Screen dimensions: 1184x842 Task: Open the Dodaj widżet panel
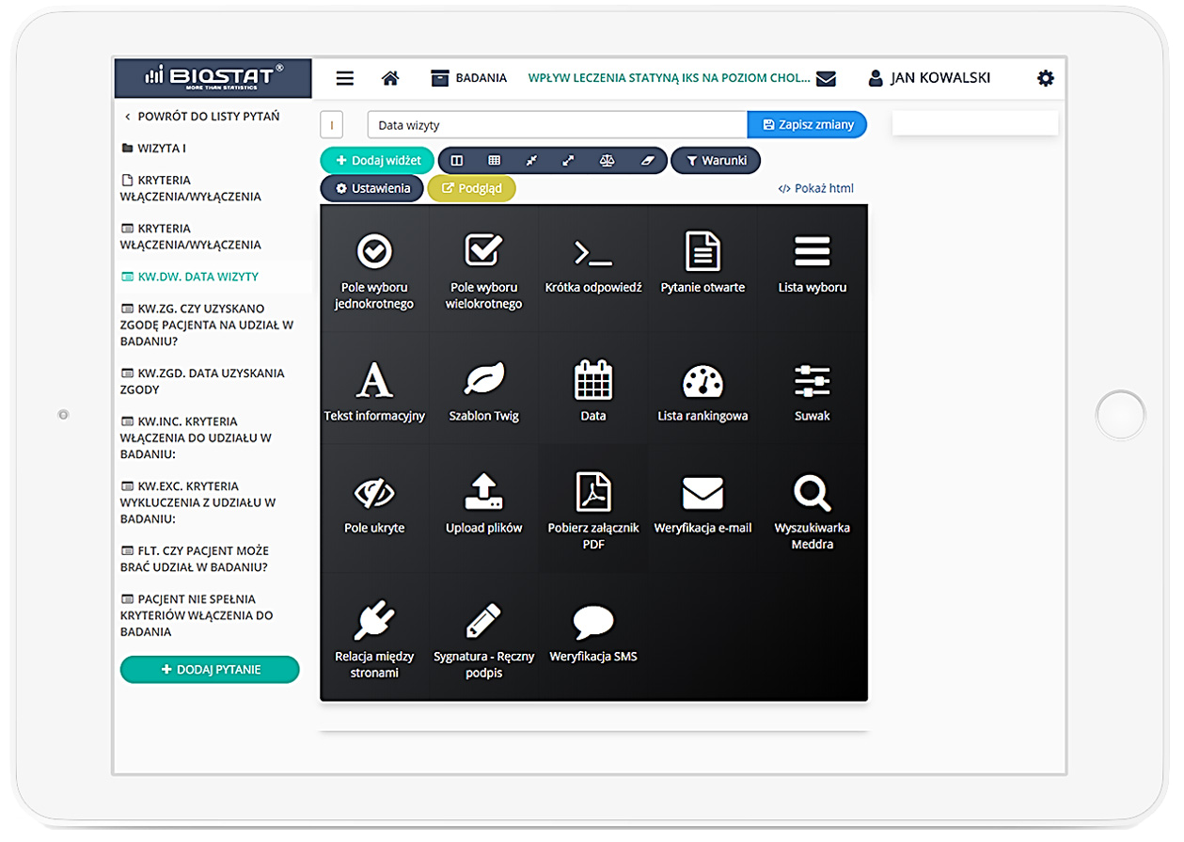pyautogui.click(x=376, y=160)
